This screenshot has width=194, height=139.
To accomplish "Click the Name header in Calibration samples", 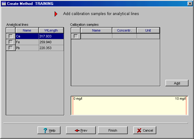I will pyautogui.click(x=96, y=30).
